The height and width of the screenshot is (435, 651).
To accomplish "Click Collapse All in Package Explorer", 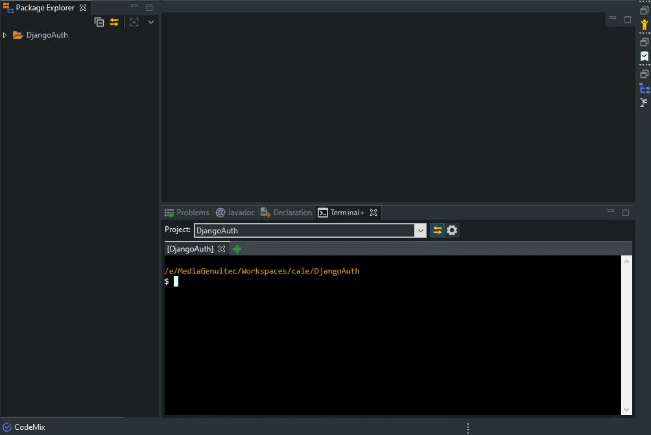I will pos(99,22).
